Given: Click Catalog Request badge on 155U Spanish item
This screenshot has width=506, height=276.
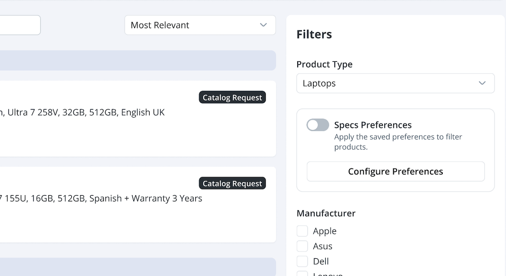Looking at the screenshot, I should 232,183.
